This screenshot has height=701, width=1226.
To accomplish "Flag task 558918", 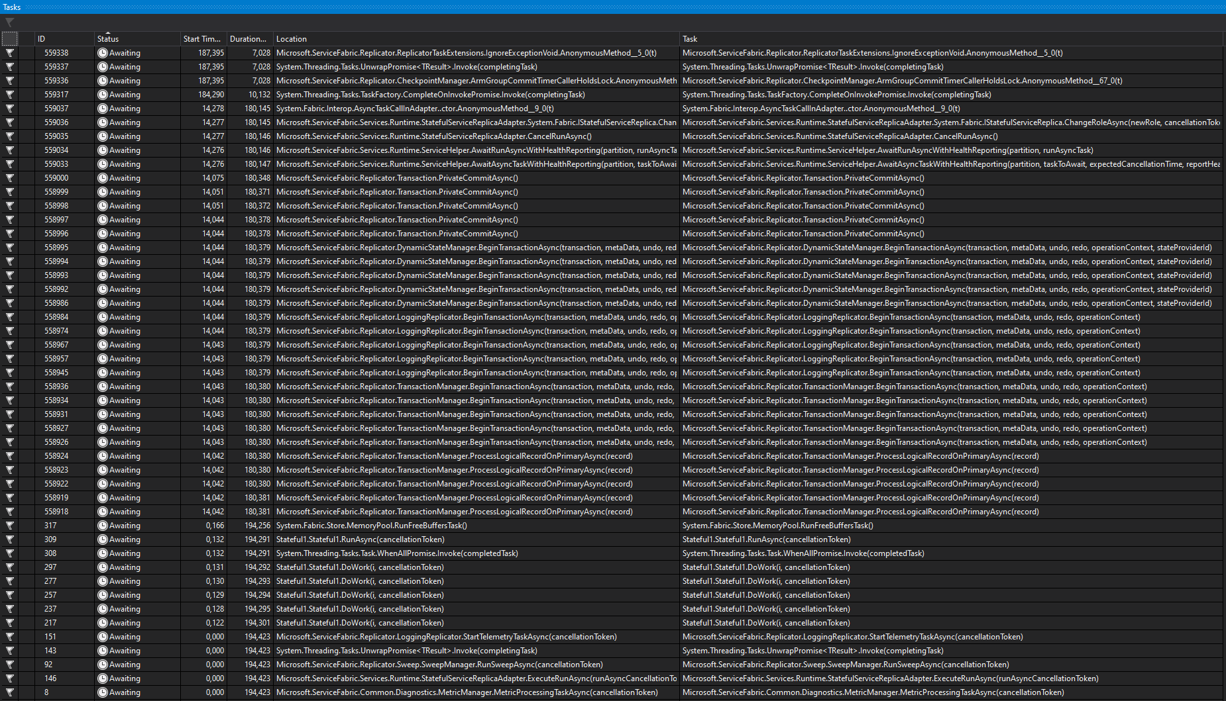I will point(10,512).
